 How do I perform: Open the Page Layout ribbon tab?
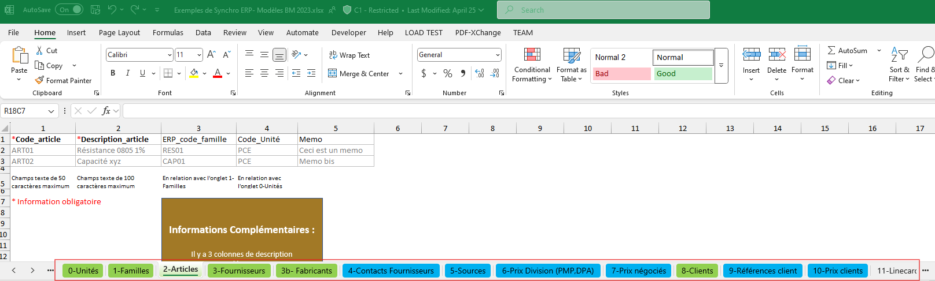119,33
